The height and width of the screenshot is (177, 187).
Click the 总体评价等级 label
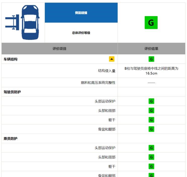tap(81, 33)
